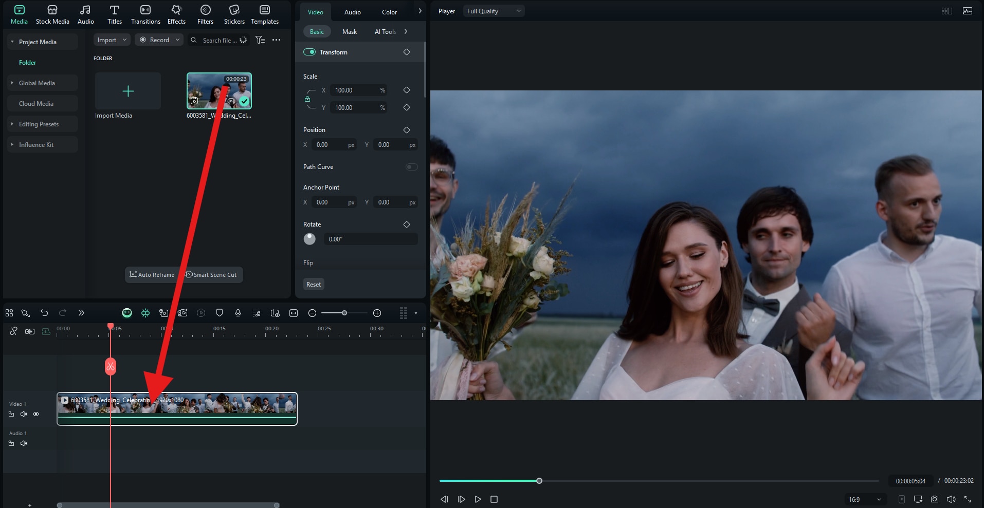Screen dimensions: 984x508
Task: Click the Reset button in the Transform panel
Action: [313, 284]
